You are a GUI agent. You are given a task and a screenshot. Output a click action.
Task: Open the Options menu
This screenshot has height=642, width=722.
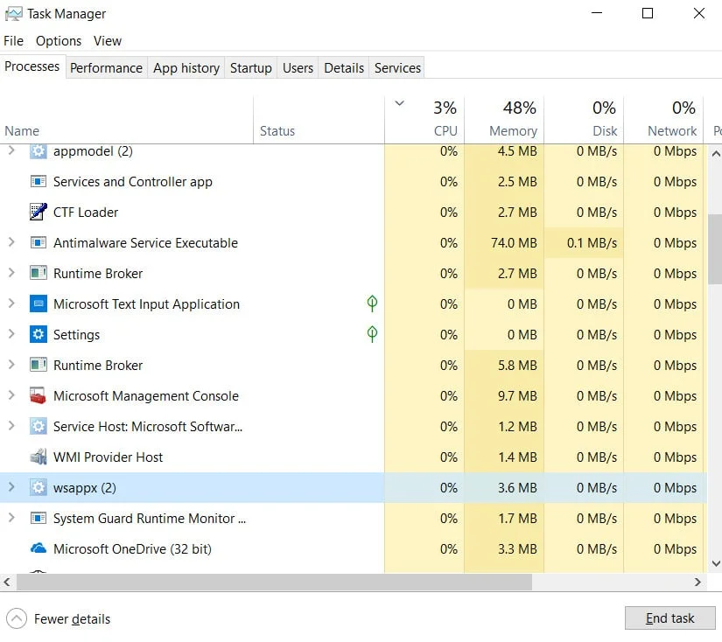(x=59, y=41)
